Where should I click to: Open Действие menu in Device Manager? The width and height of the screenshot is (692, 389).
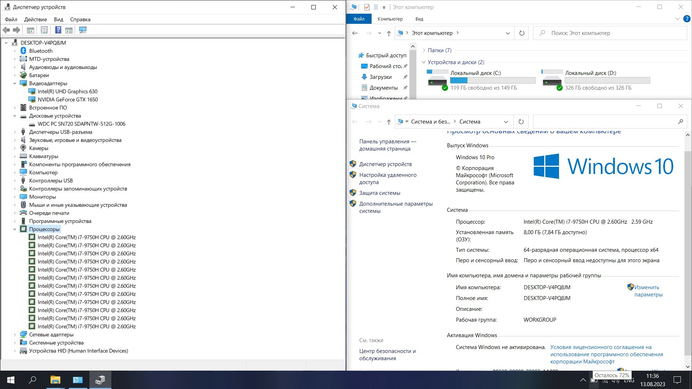[35, 19]
